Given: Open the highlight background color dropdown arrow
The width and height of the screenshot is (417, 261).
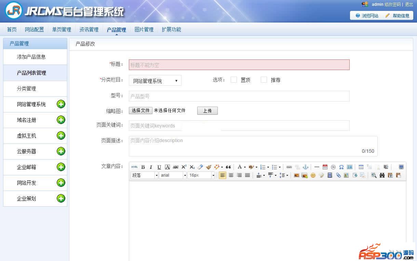Looking at the screenshot, I should coord(256,167).
